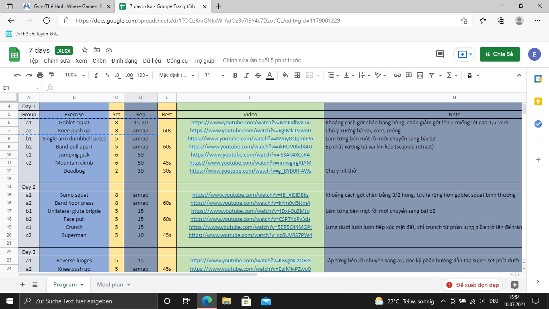View document cloud status
The image size is (549, 309).
point(109,50)
